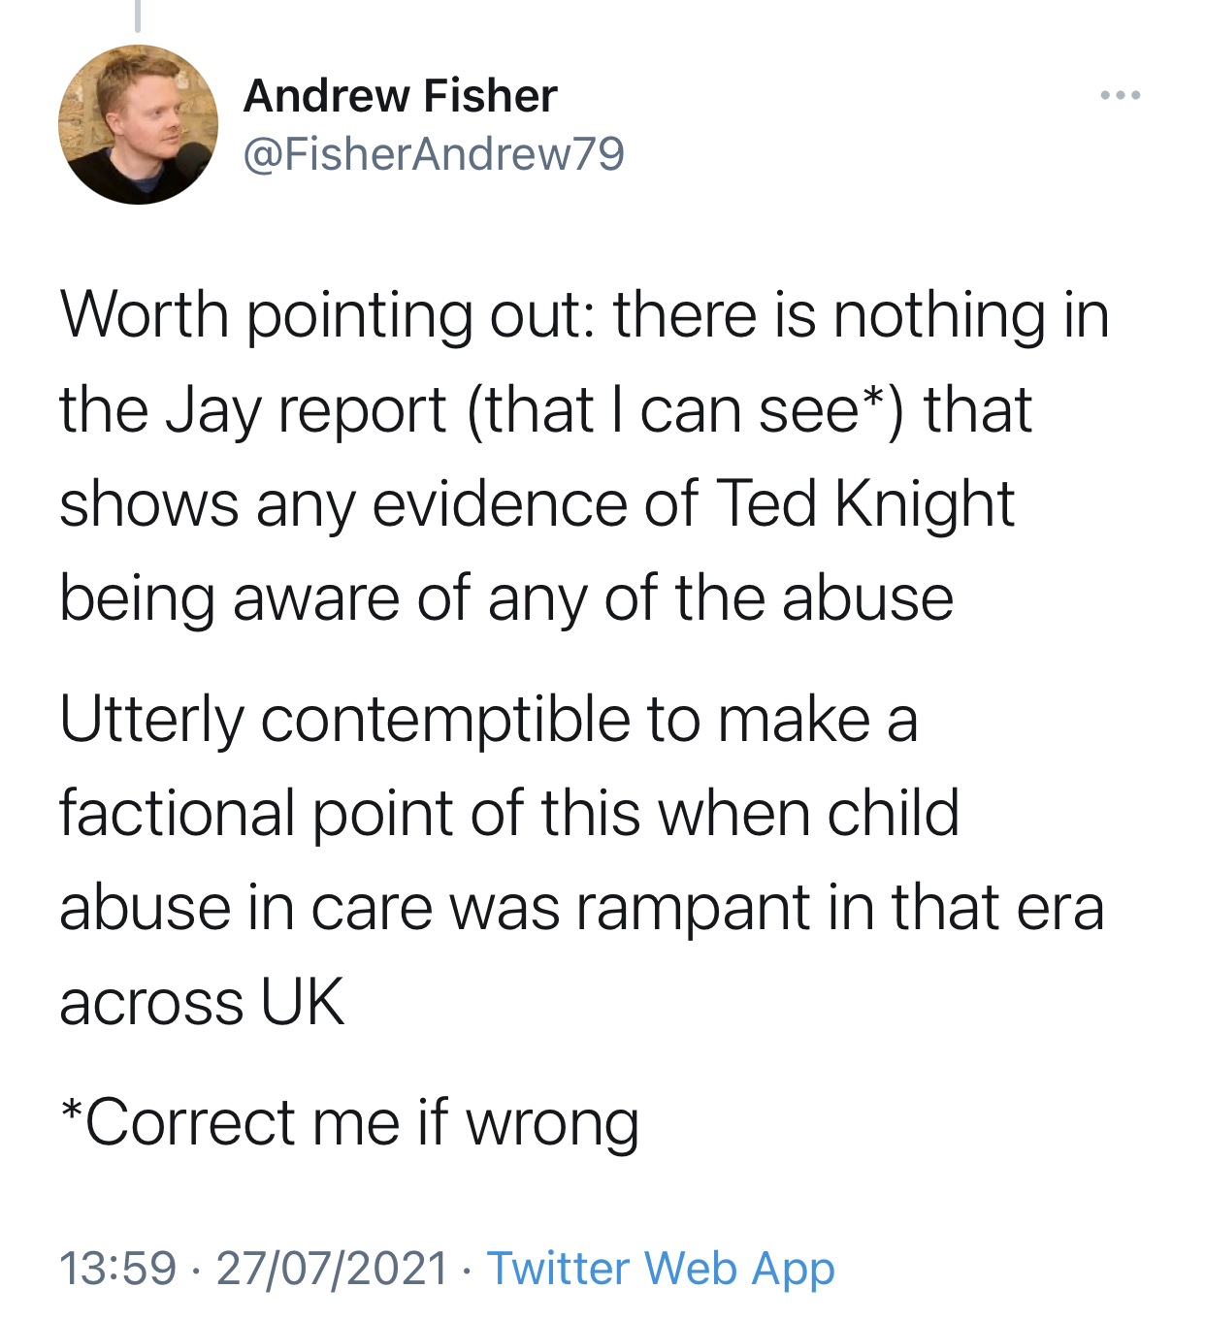Screen dimensions: 1205x1321
Task: Click the "*Correct me if wrong" footnote line
Action: [x=349, y=1122]
